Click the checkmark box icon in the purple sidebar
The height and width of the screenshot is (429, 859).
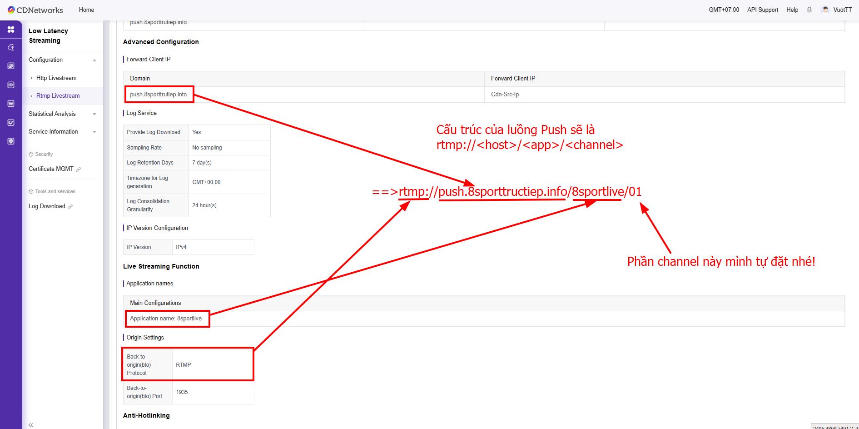[x=11, y=123]
